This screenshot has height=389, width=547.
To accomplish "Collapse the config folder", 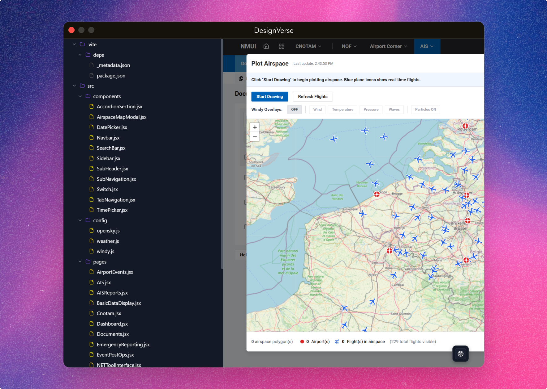I will (80, 220).
